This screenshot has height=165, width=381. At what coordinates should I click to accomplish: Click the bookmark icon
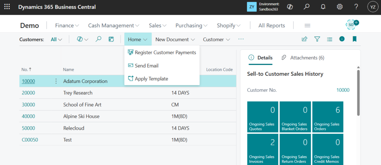[355, 39]
